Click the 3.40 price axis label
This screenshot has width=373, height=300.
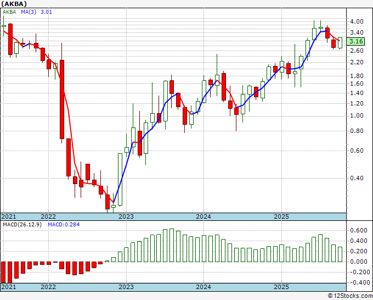pyautogui.click(x=357, y=32)
